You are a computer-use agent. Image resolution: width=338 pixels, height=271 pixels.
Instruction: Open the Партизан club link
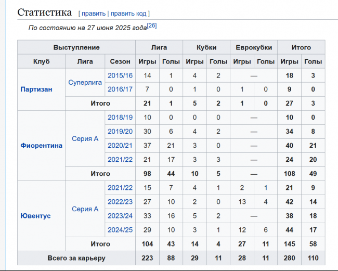[36, 89]
